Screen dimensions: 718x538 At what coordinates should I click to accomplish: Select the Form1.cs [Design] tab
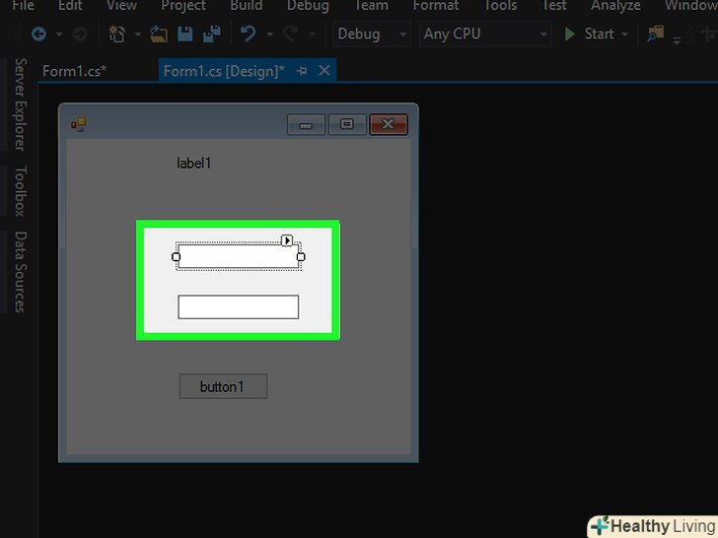click(x=224, y=71)
